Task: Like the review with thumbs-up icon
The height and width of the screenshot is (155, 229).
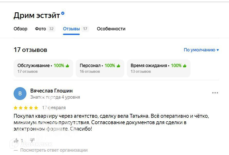Action: pos(16,140)
